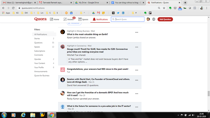Image resolution: width=210 pixels, height=118 pixels.
Task: Click the Add Question button
Action: [165, 19]
